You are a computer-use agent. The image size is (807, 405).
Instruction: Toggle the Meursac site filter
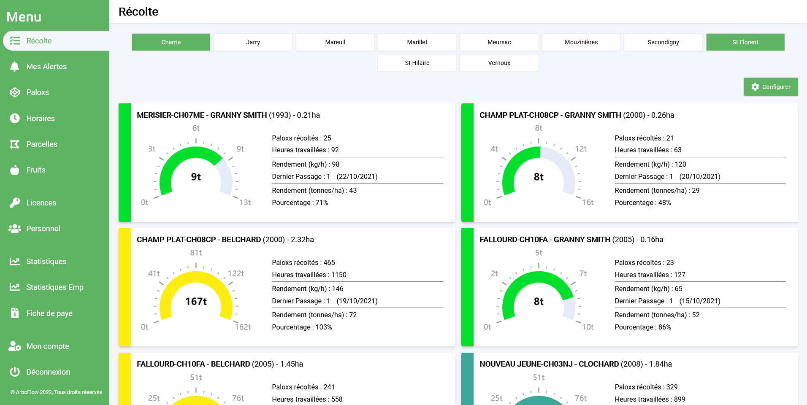pyautogui.click(x=499, y=42)
